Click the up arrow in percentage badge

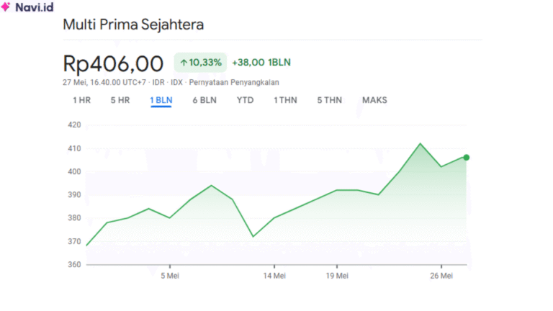tap(184, 63)
